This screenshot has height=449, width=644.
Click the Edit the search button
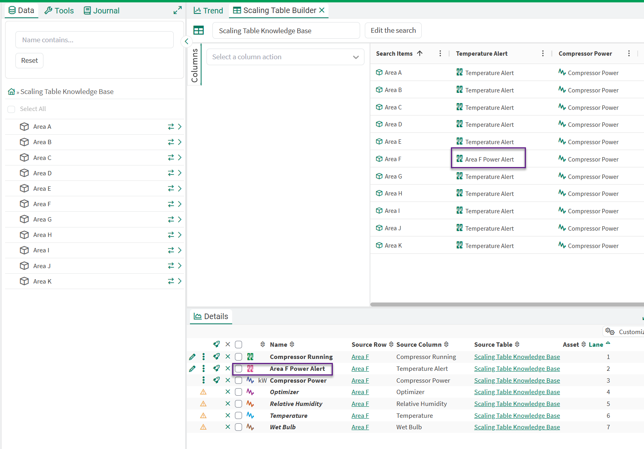(393, 30)
